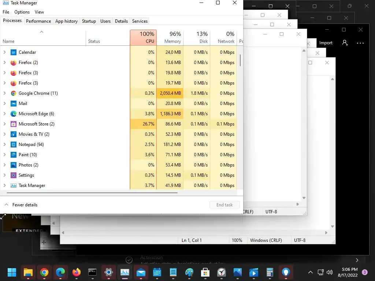Open Firefox from the taskbar

coord(76,272)
